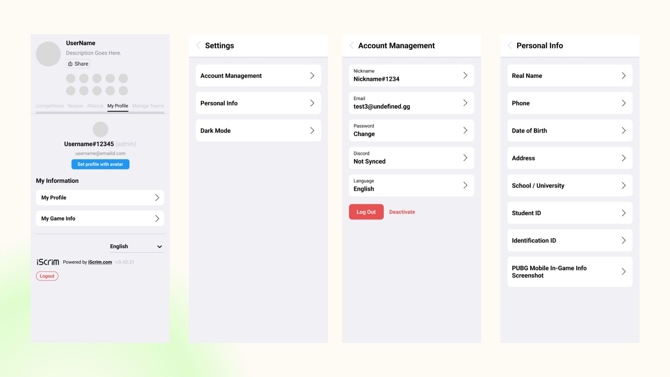Click the Deactivate link
Screen dimensions: 670x377
pyautogui.click(x=402, y=212)
